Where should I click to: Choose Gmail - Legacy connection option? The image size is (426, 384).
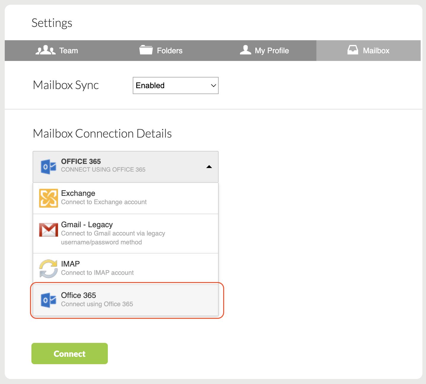(125, 233)
